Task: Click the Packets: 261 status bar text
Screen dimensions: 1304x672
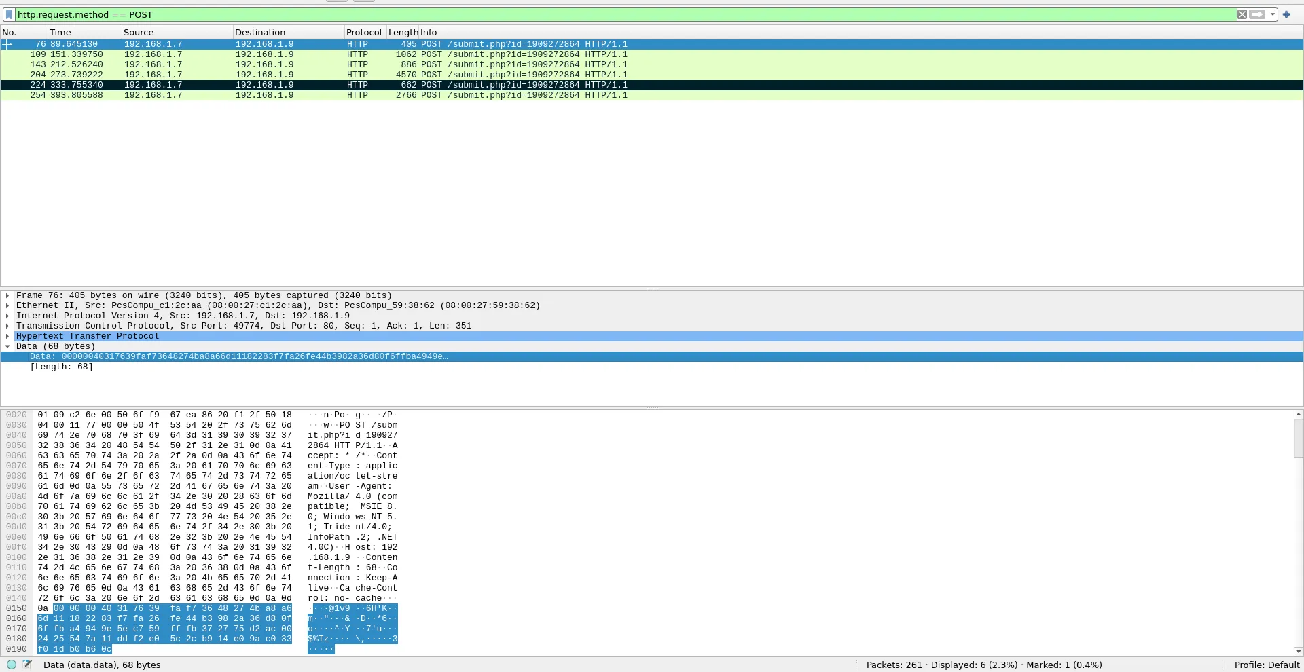Action: pos(894,665)
